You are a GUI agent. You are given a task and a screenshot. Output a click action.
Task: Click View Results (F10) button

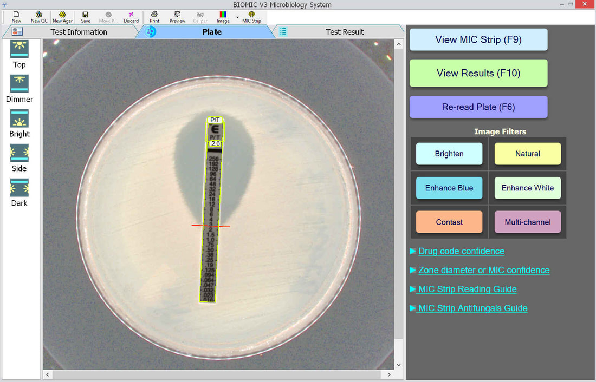478,73
